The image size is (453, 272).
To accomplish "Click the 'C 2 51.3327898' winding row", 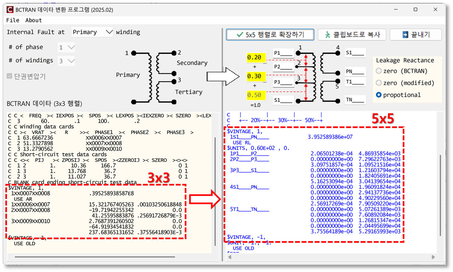I will point(65,143).
